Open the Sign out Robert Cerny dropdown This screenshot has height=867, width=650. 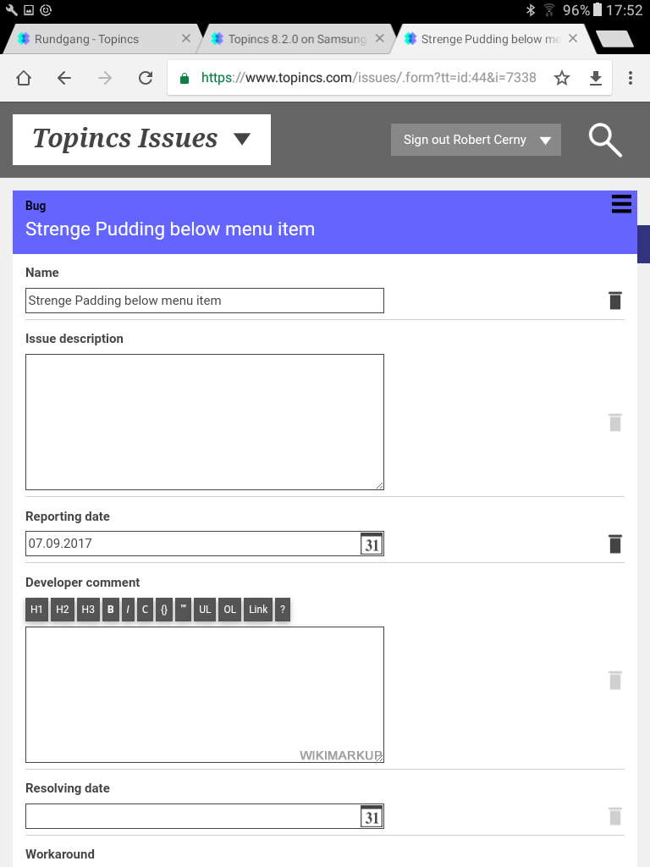pos(545,141)
